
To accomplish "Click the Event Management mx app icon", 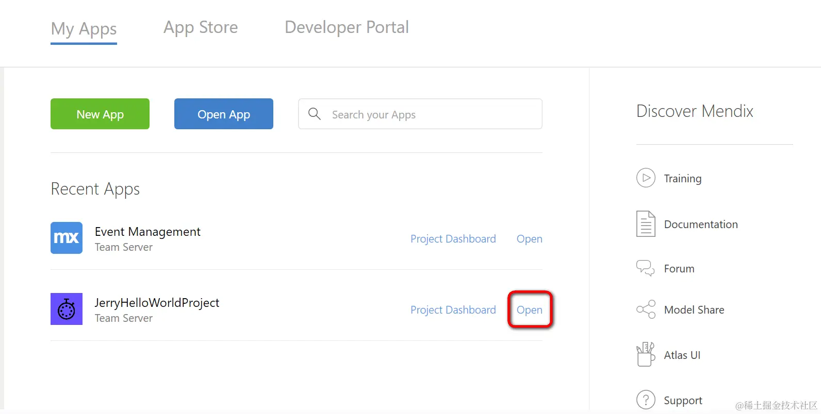I will coord(67,238).
